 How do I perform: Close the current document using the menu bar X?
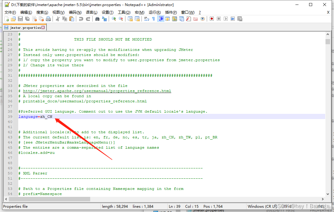coord(328,12)
